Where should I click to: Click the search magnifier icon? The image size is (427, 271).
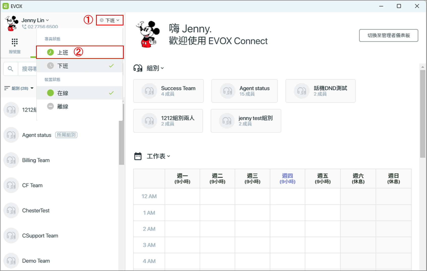tap(10, 69)
